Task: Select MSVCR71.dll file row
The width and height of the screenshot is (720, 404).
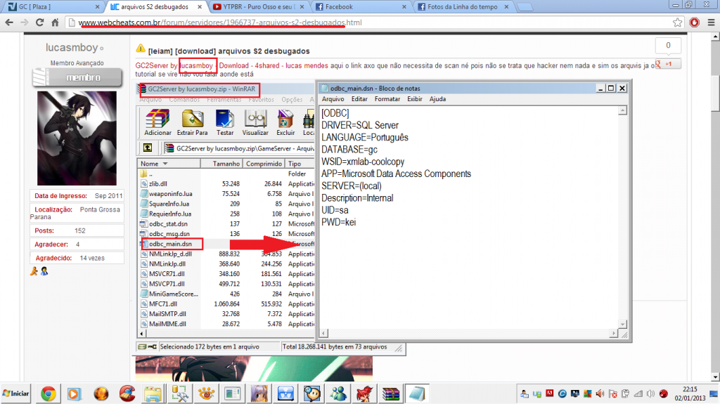Action: tap(226, 273)
